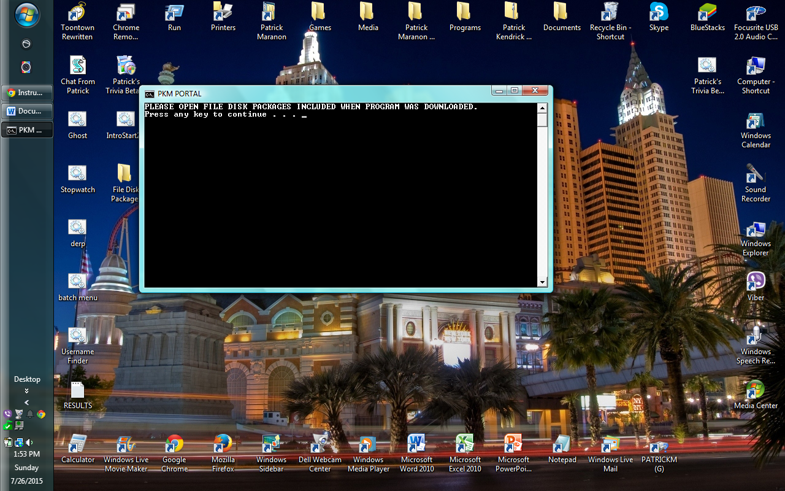Click PKM PORTAL window system menu icon
The image size is (785, 491).
point(149,94)
